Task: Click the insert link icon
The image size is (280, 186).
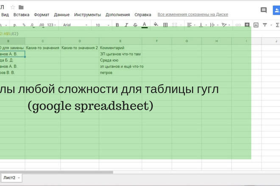Action: [238, 25]
